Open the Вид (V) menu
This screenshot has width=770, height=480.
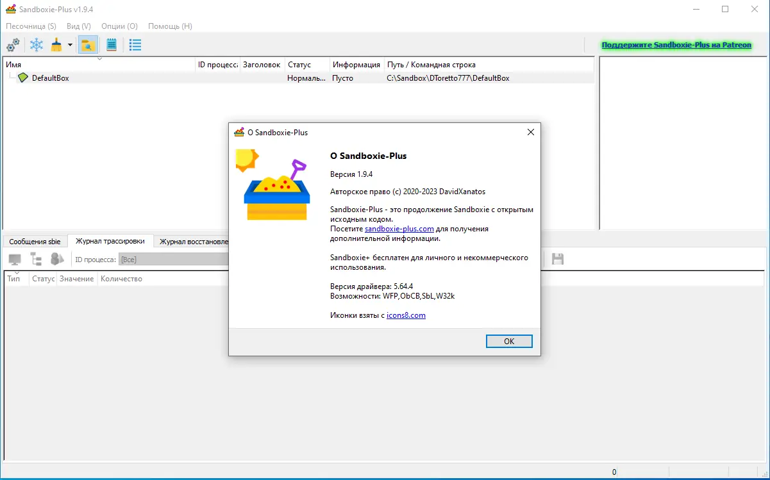tap(78, 26)
